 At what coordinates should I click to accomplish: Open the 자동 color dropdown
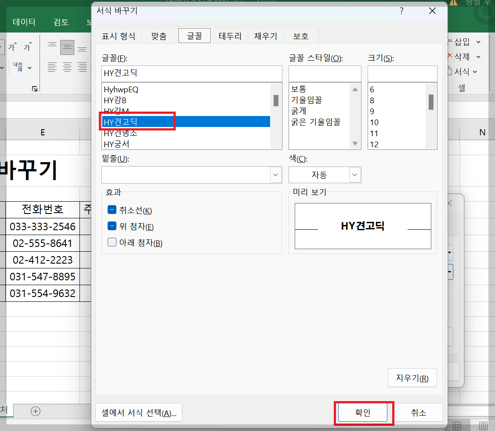pos(354,175)
